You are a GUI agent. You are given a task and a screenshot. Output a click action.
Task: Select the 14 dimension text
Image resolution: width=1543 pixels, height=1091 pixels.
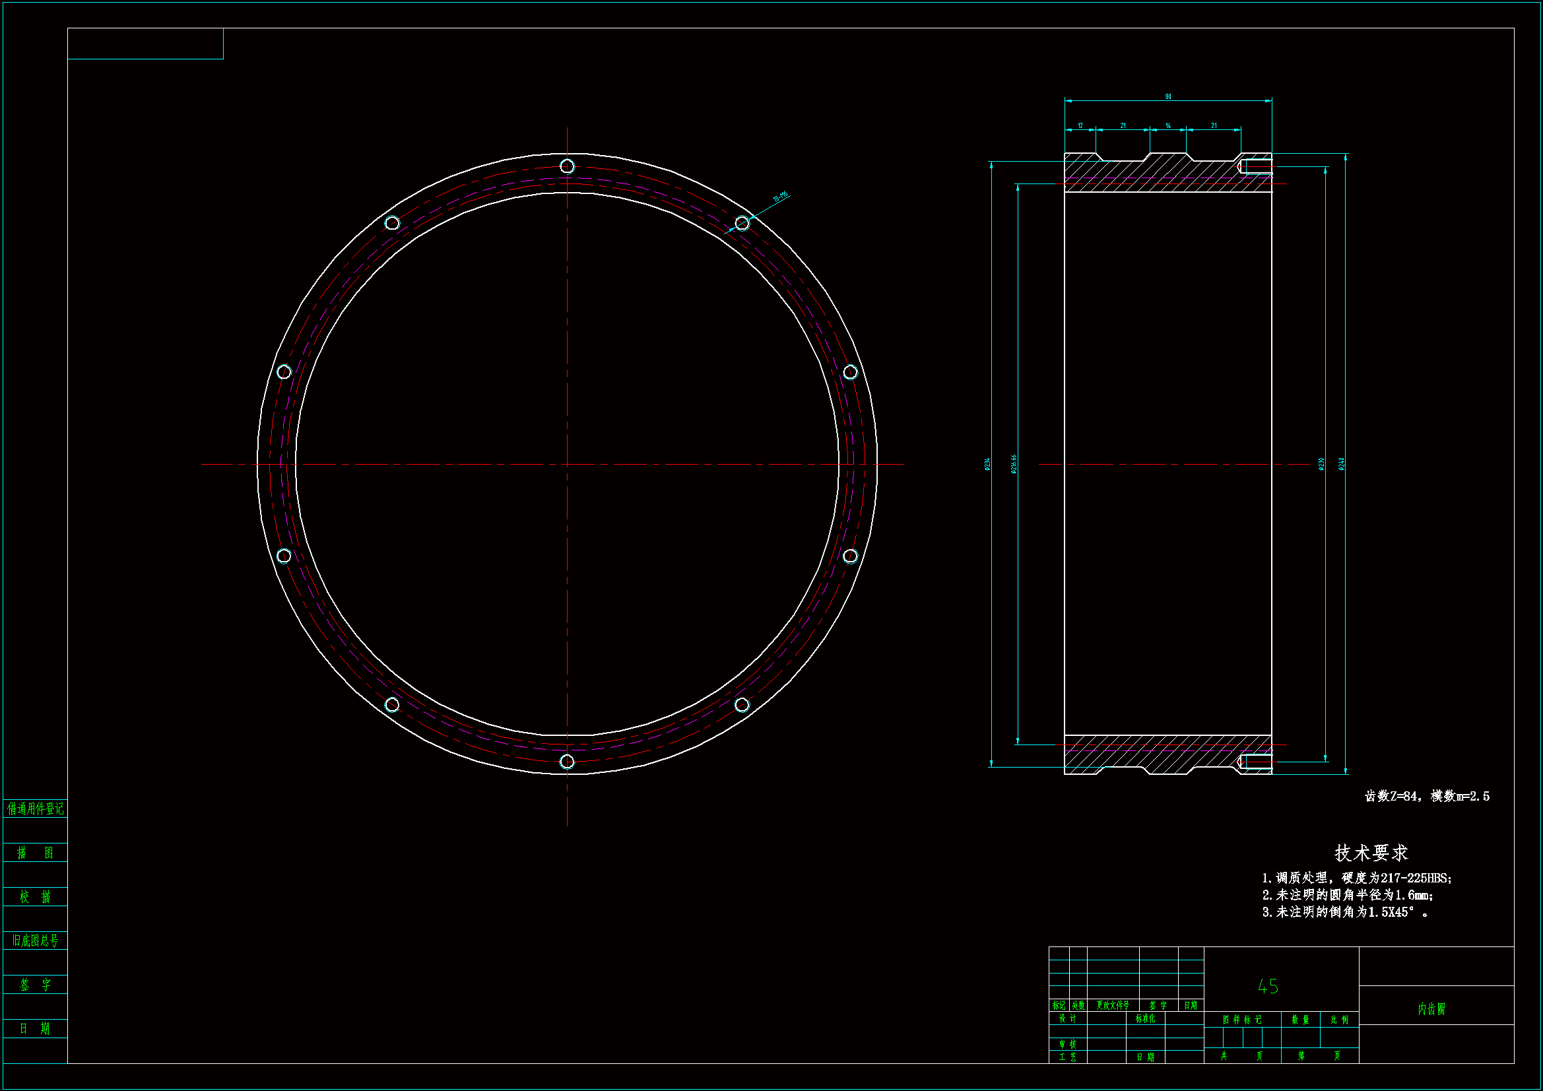(x=1167, y=125)
